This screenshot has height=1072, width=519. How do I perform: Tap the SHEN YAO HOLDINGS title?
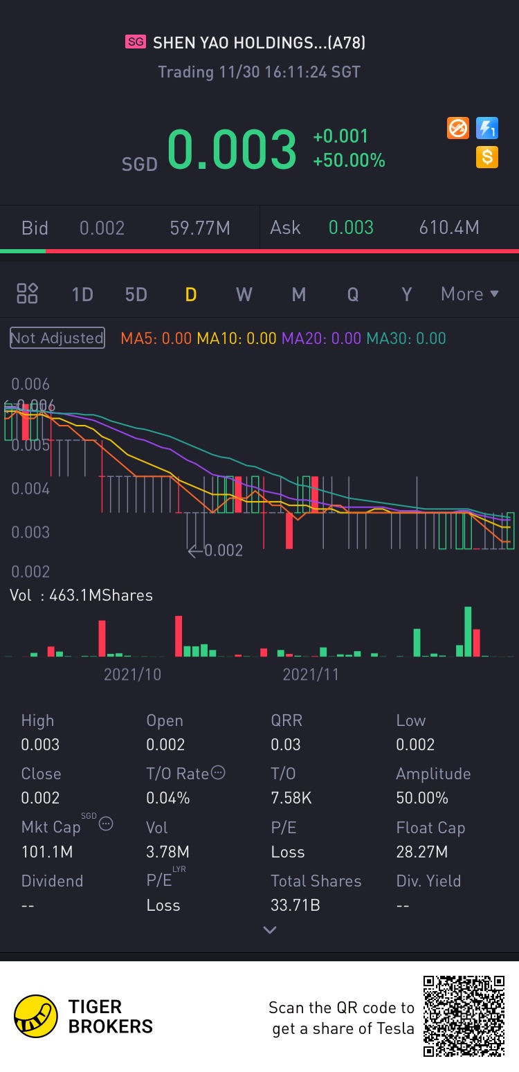click(x=259, y=43)
